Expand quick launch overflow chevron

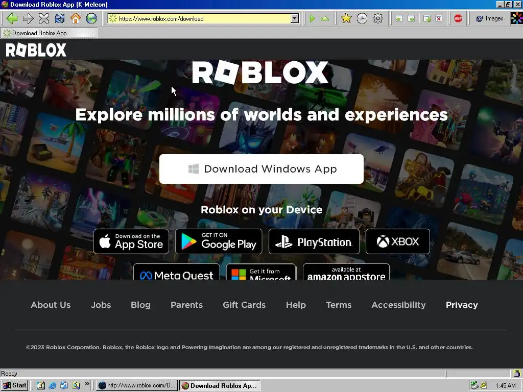tap(87, 384)
